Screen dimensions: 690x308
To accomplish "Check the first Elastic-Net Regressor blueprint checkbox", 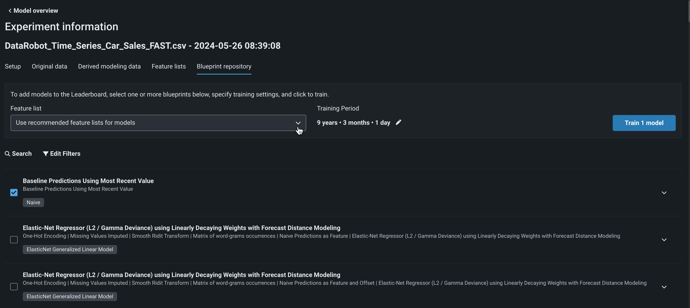I will pyautogui.click(x=14, y=239).
